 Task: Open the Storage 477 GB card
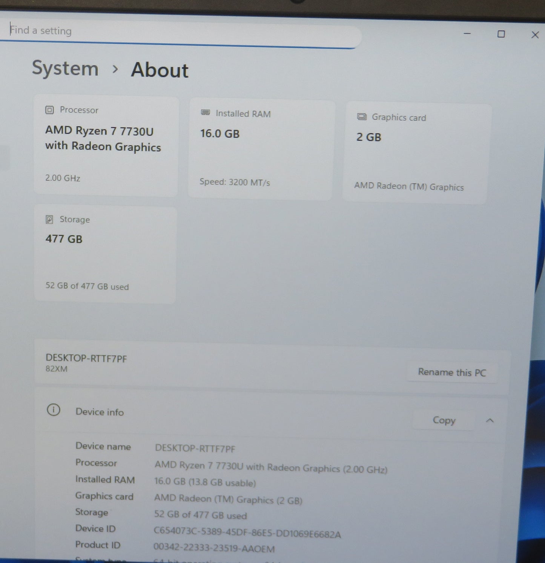click(x=105, y=254)
